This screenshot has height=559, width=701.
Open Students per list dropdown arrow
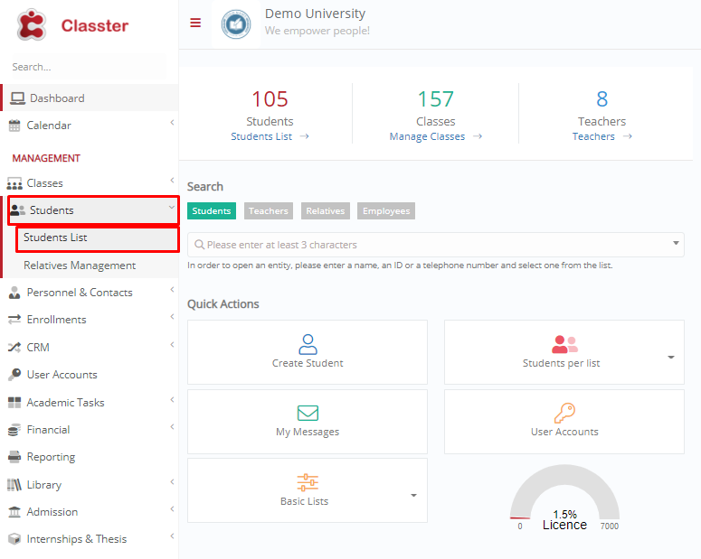tap(670, 358)
